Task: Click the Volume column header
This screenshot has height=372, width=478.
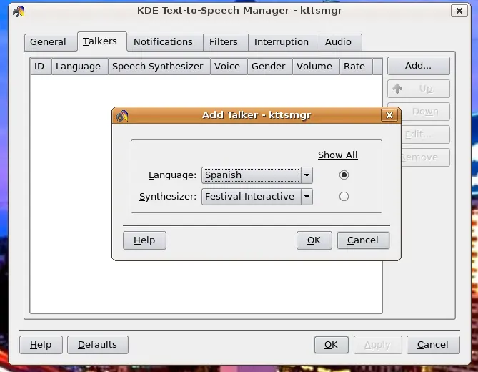Action: pos(316,67)
